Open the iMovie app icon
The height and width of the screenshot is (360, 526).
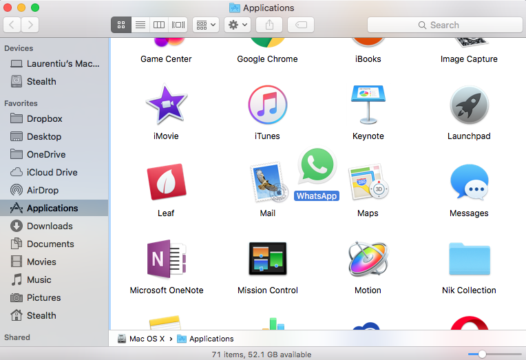(166, 105)
